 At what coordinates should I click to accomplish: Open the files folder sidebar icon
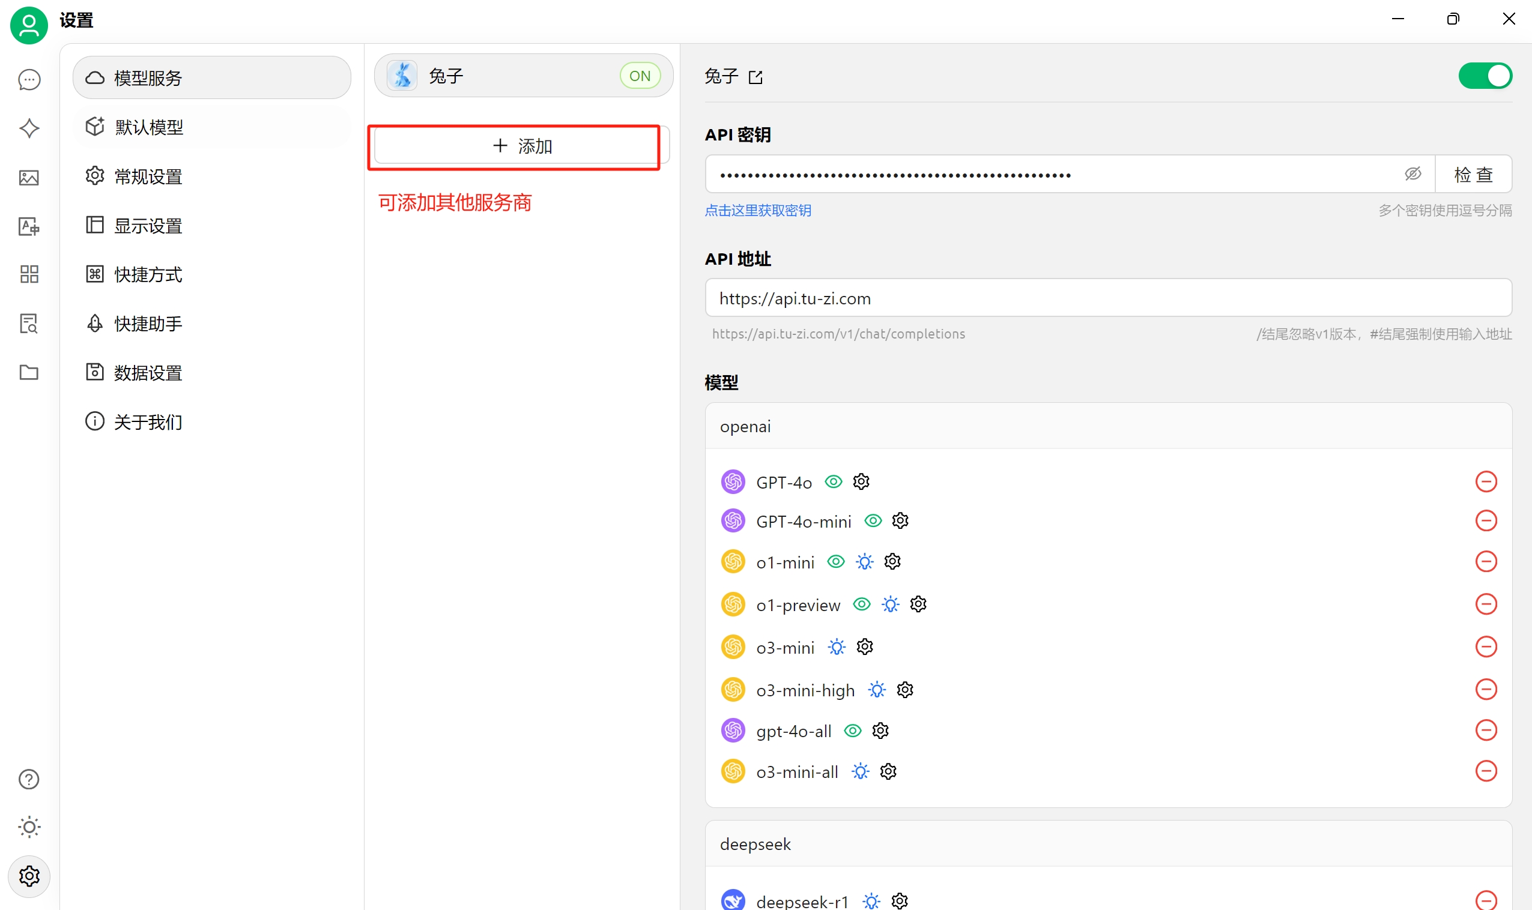(x=29, y=372)
